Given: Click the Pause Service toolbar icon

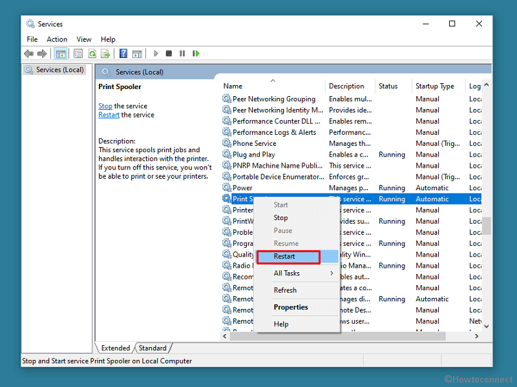Looking at the screenshot, I should [x=182, y=54].
